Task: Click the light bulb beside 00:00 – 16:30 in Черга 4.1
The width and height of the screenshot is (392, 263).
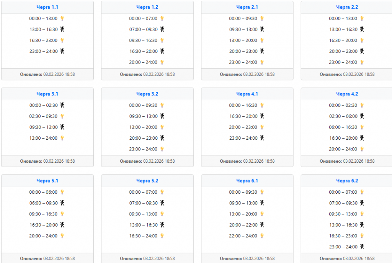Action: pyautogui.click(x=262, y=105)
